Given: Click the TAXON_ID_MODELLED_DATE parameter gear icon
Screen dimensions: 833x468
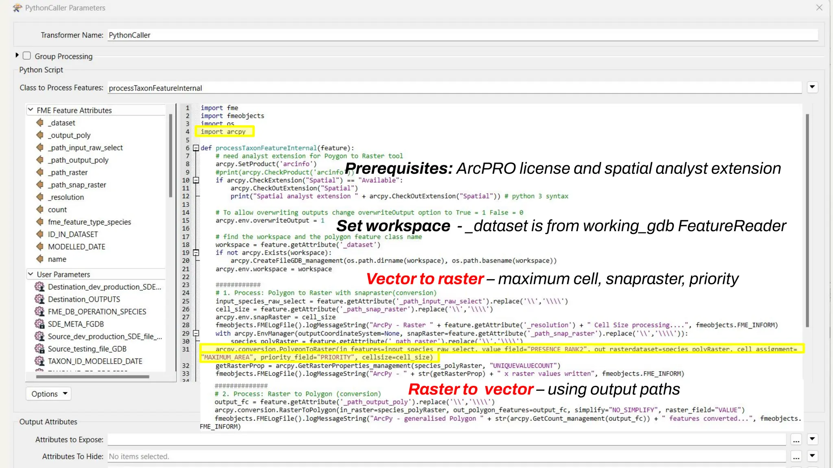Looking at the screenshot, I should (x=40, y=361).
